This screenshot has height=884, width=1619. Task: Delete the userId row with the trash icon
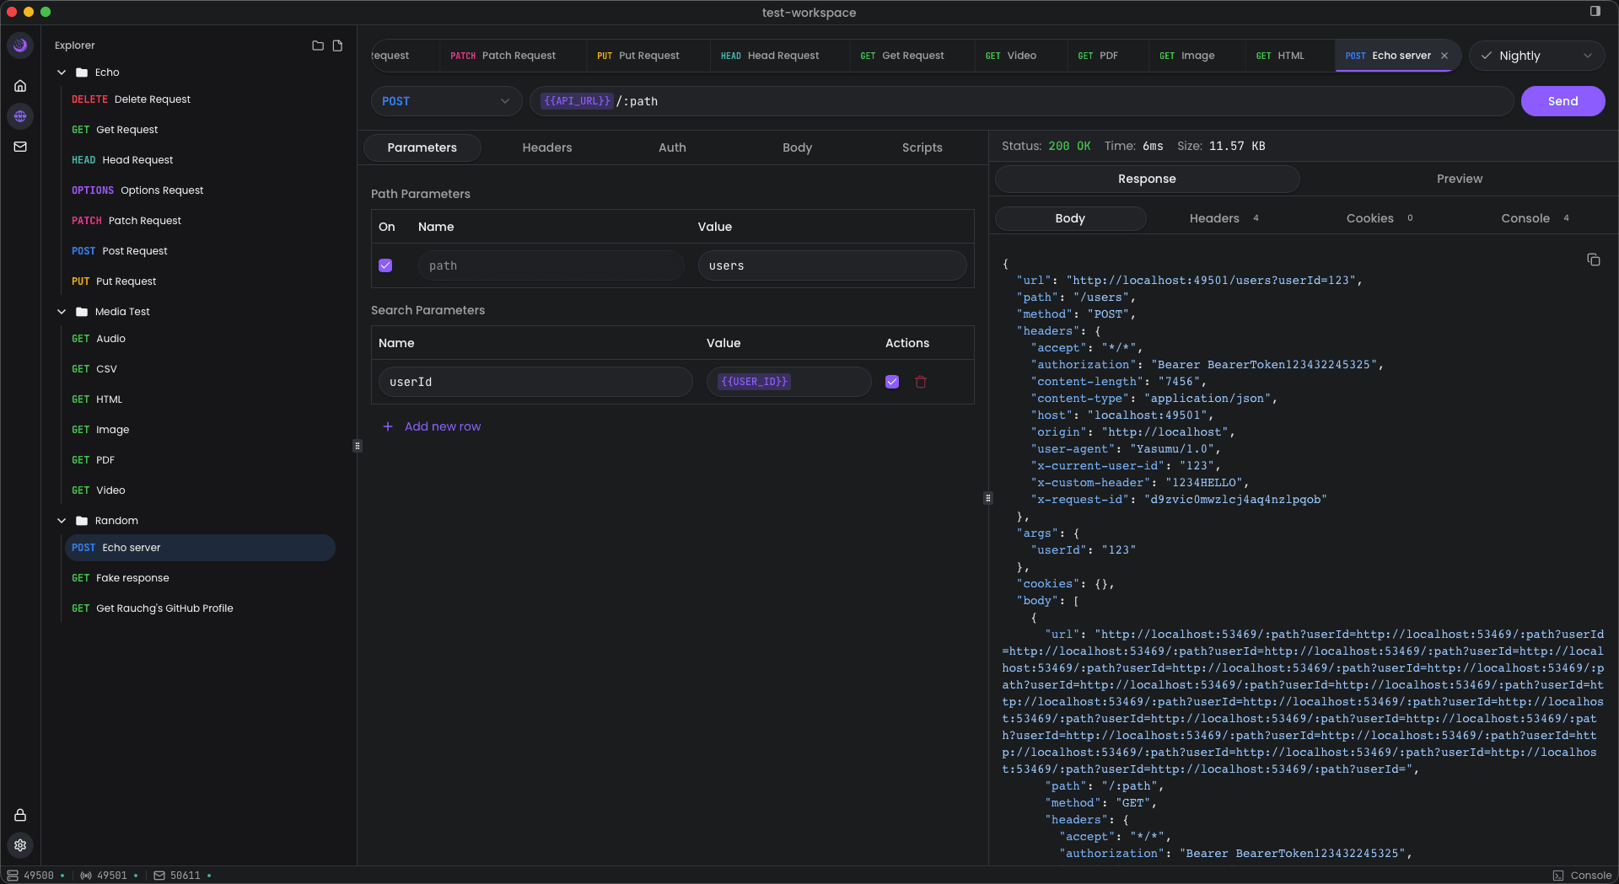[920, 382]
